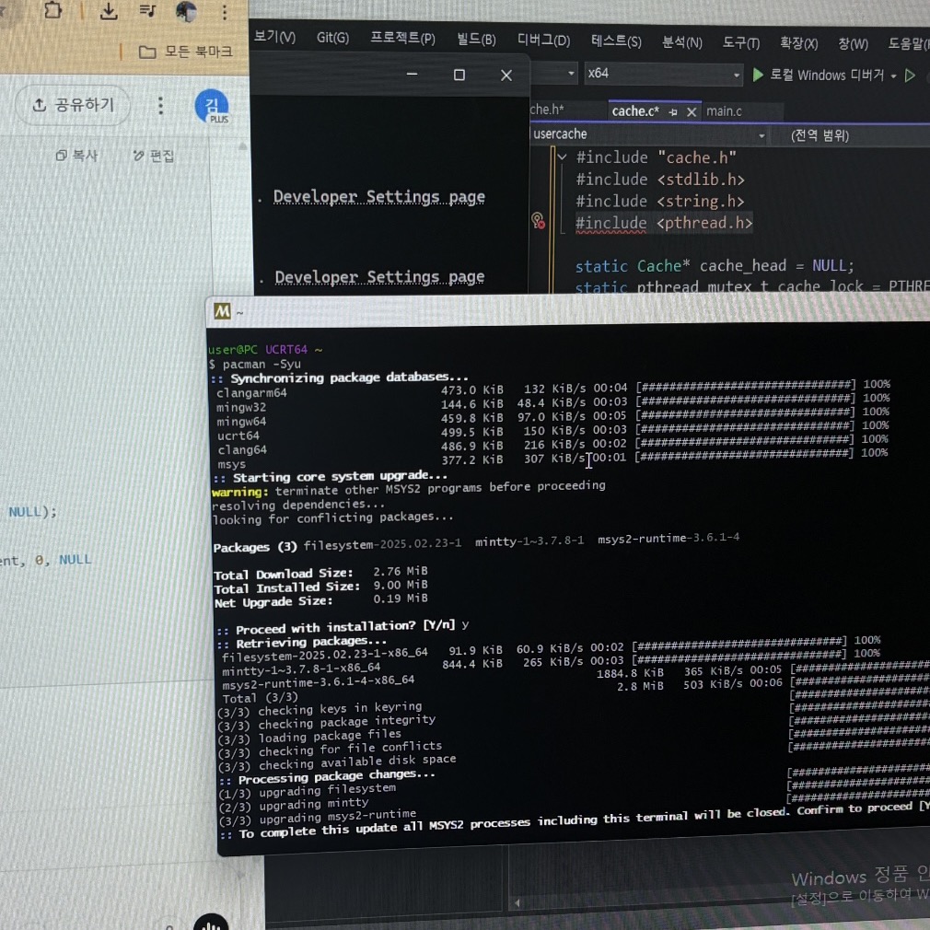Click the 복사 copy button
930x930 pixels.
76,156
